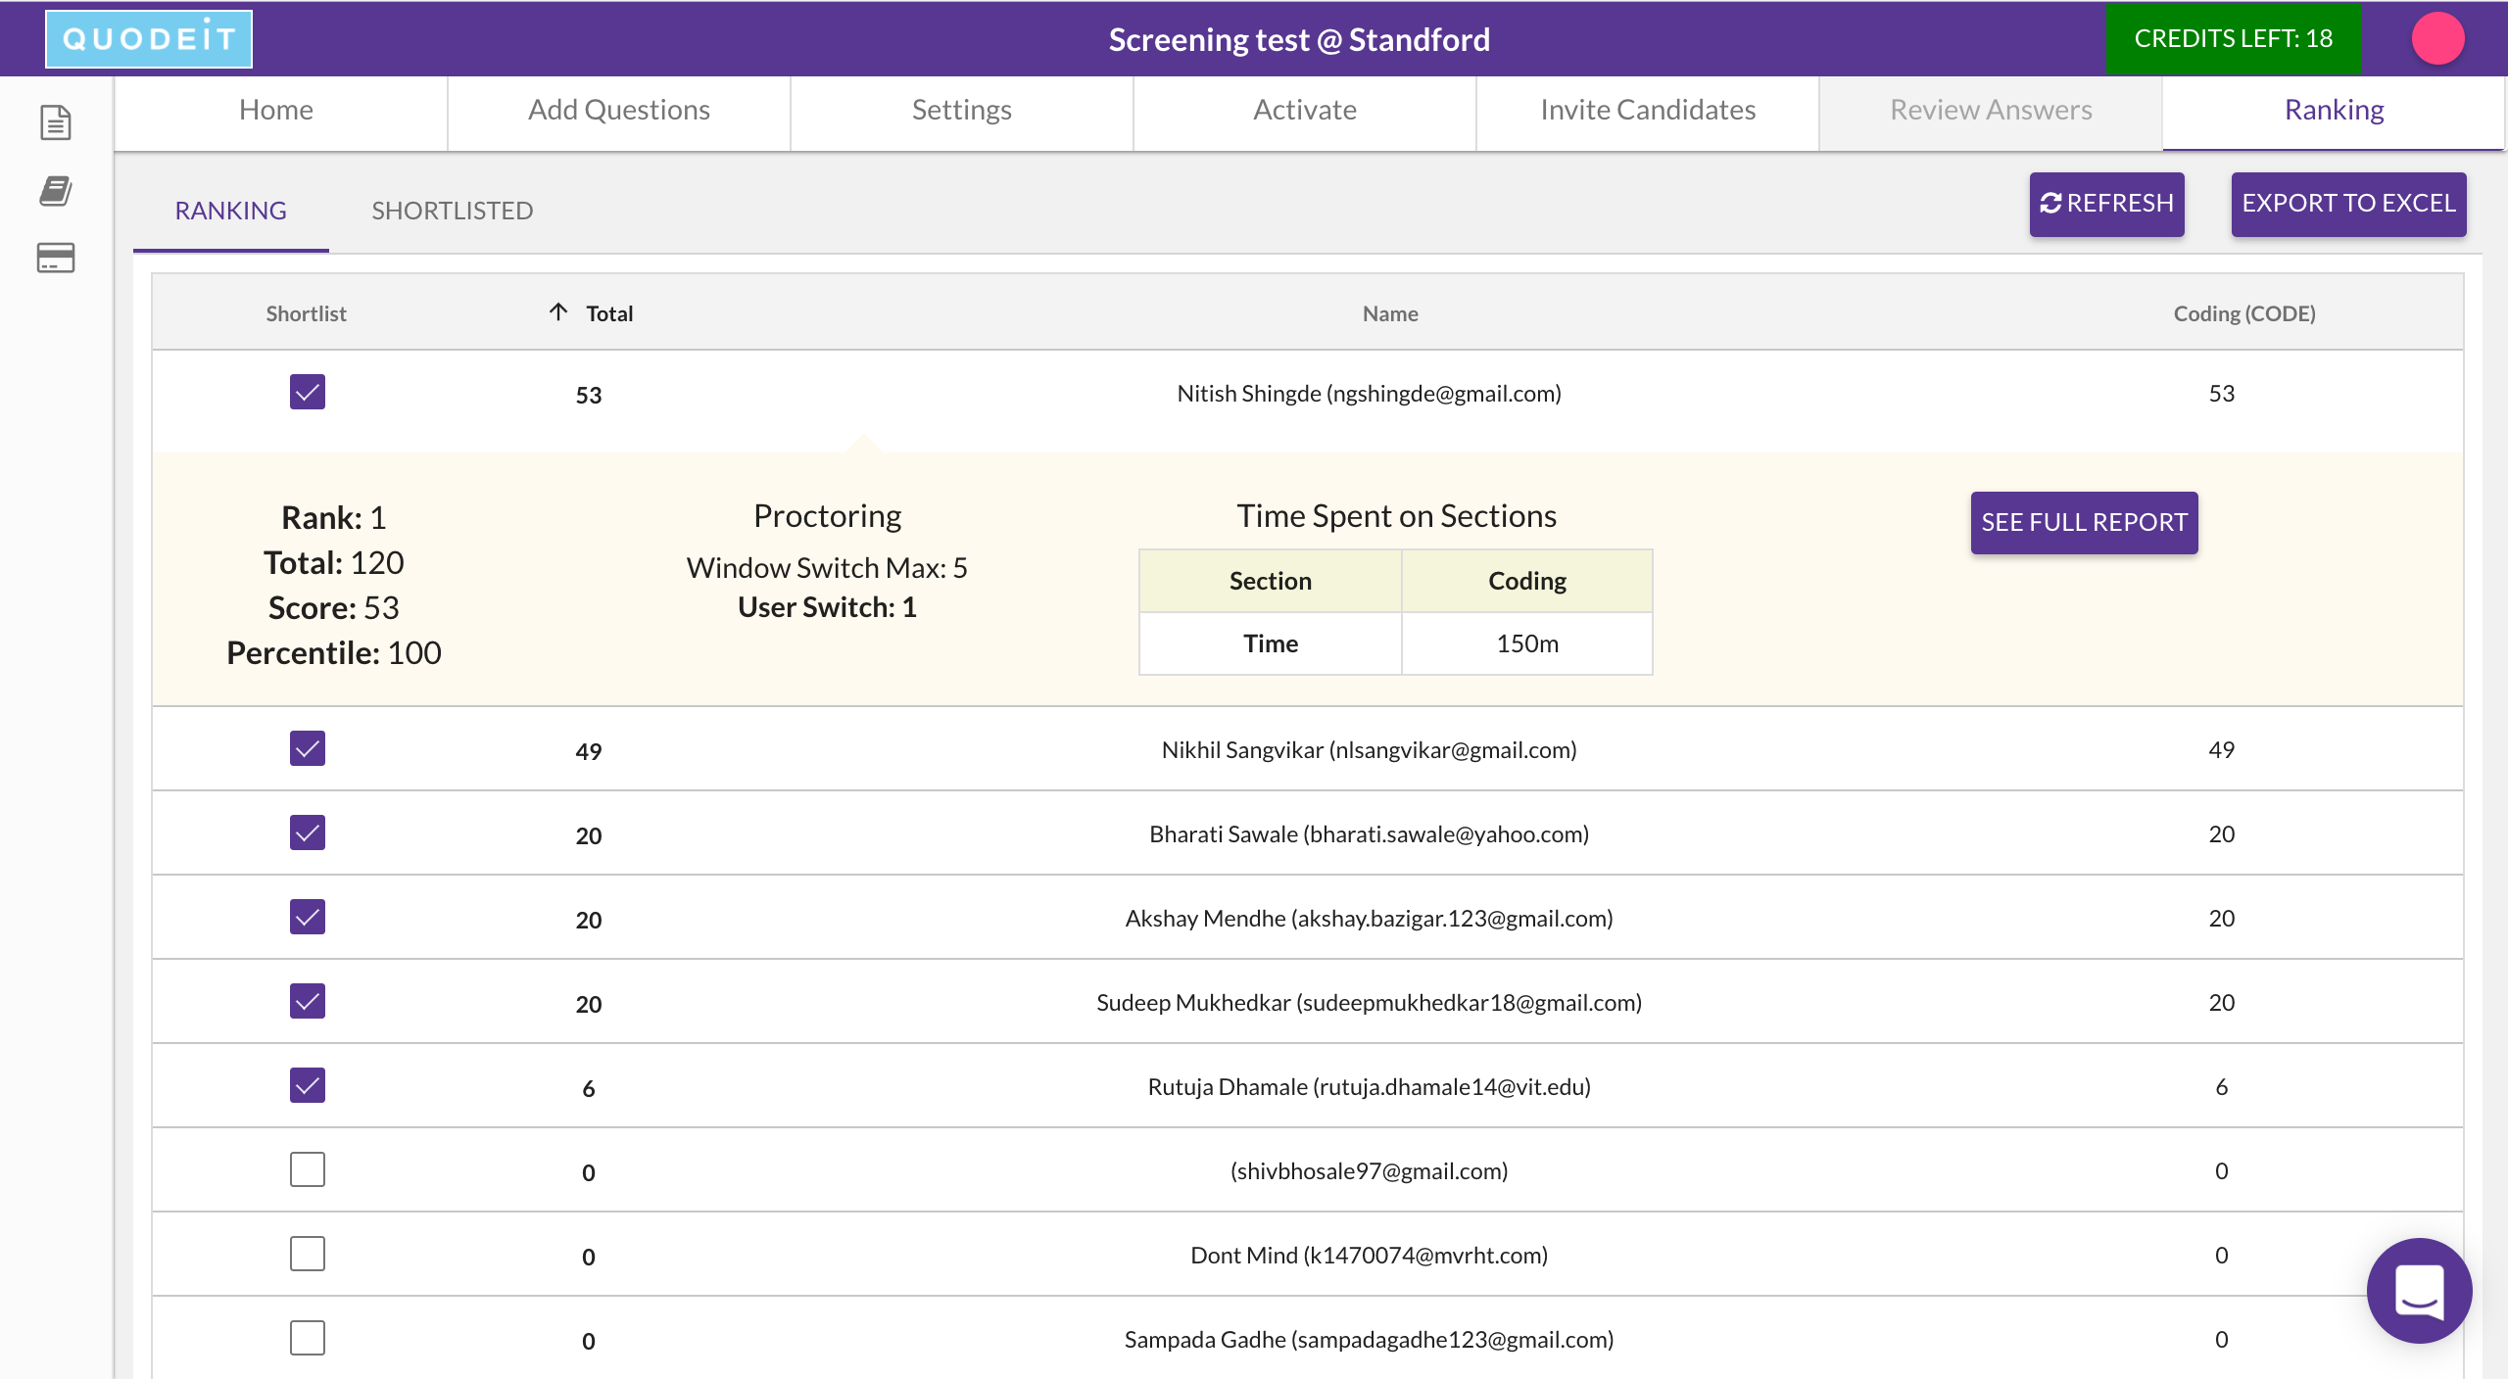Collapse Nitish Shingde's expanded row
The width and height of the screenshot is (2508, 1379).
1369,394
